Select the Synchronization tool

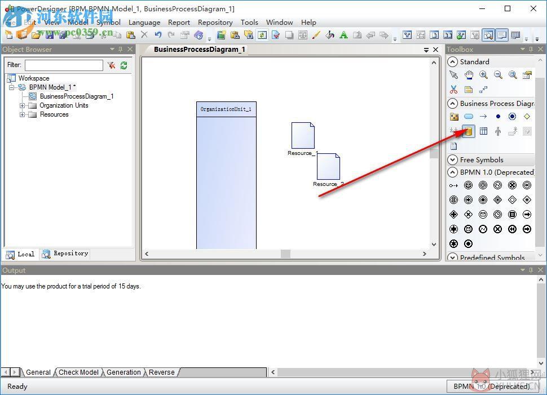coord(453,131)
